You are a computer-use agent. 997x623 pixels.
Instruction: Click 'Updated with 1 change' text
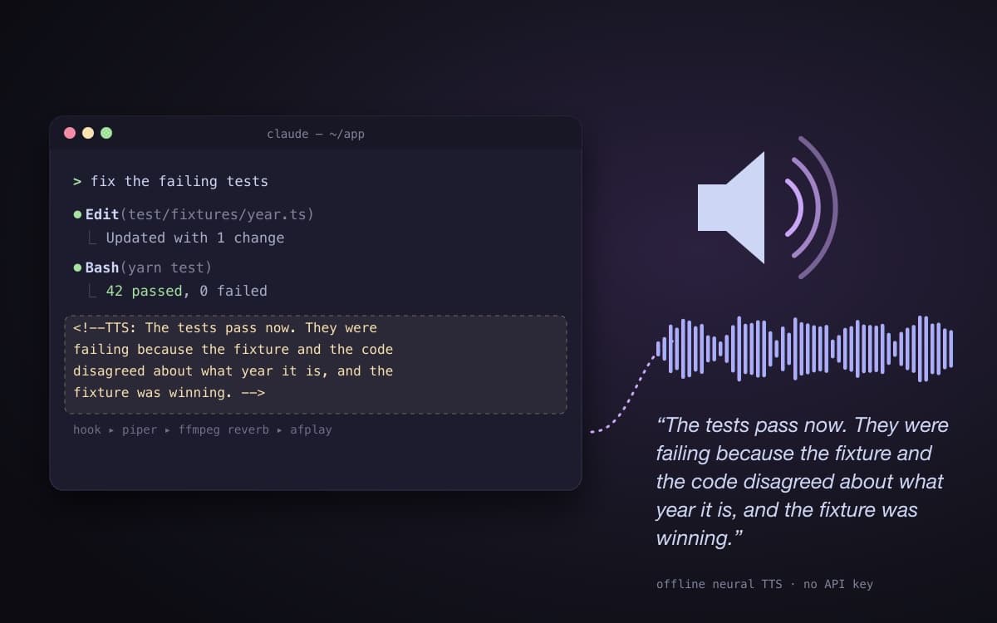tap(195, 238)
